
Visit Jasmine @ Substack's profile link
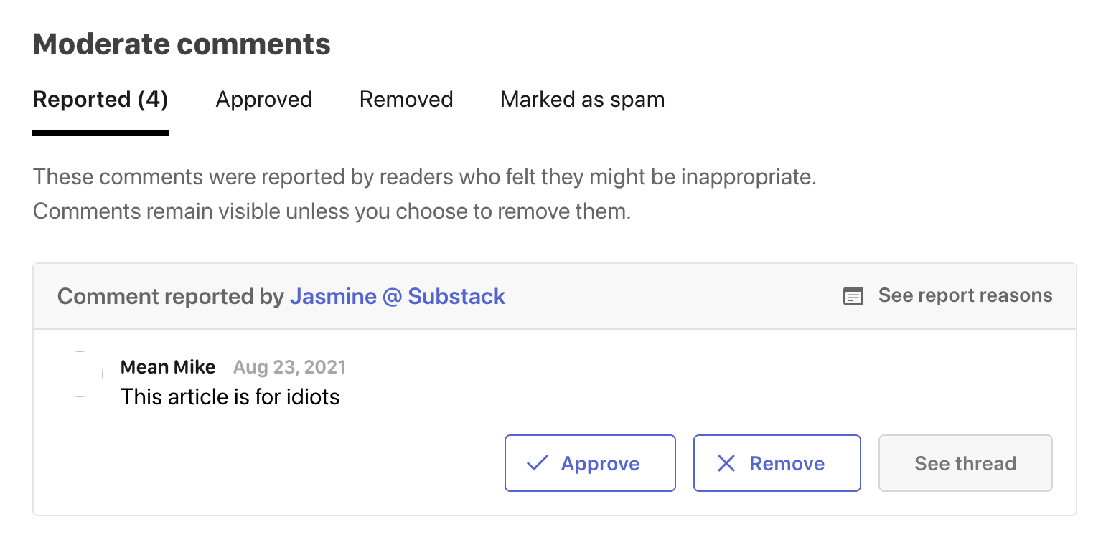pyautogui.click(x=398, y=295)
